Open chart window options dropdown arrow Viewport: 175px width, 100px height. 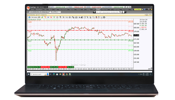point(148,15)
